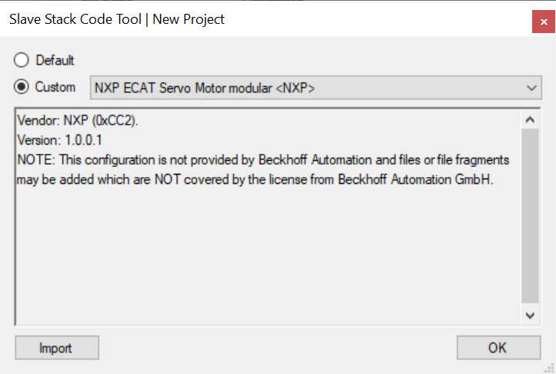Click the window resize grip corner
Screen dimensions: 556x374
[x=549, y=368]
